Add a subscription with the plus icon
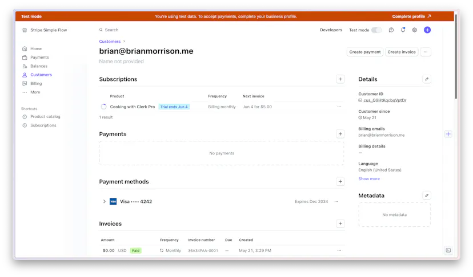 pos(340,79)
